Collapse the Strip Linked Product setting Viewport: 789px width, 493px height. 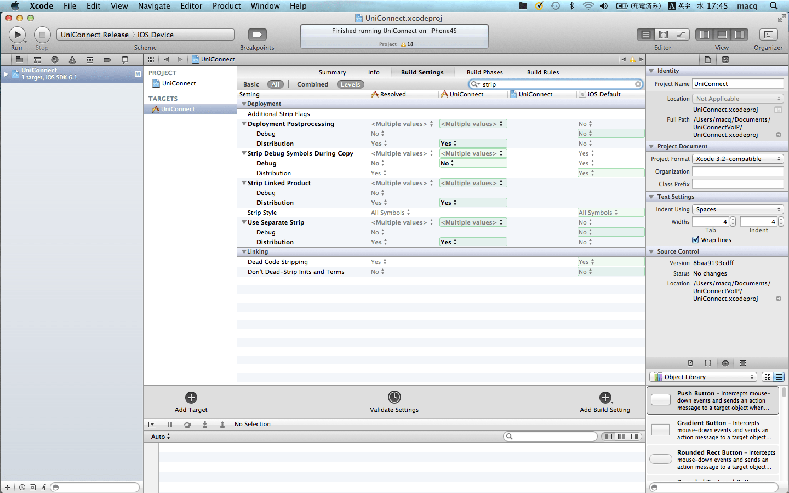(244, 183)
